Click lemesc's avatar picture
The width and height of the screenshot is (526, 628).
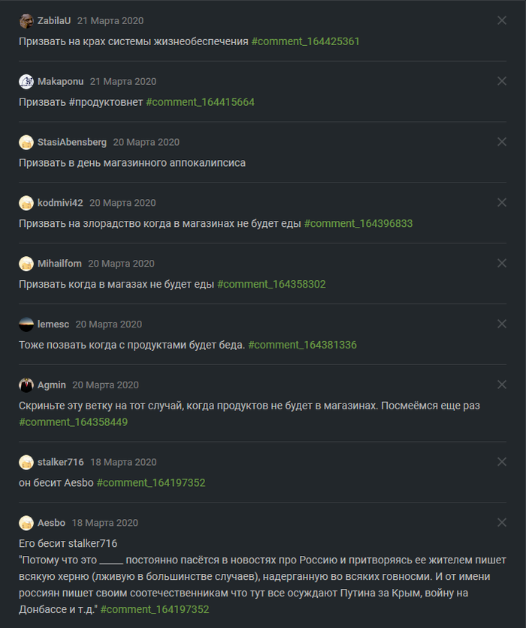pyautogui.click(x=26, y=325)
